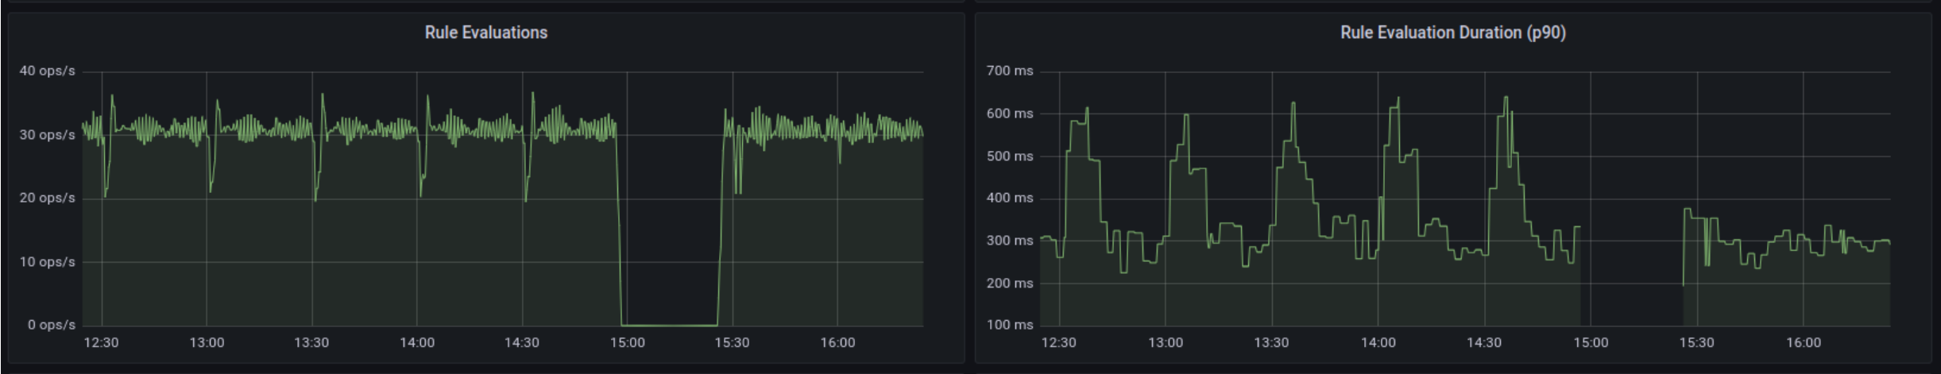Click 16:00 tick on Duration (p90) chart

(x=1804, y=342)
